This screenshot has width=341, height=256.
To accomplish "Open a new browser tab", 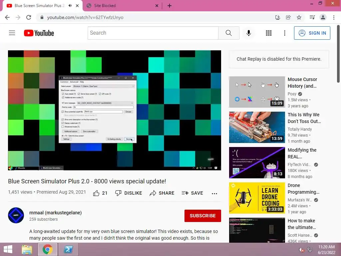I will point(170,6).
